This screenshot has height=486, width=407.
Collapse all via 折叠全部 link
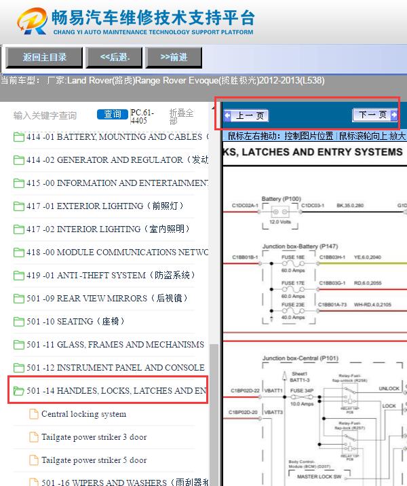pyautogui.click(x=182, y=117)
